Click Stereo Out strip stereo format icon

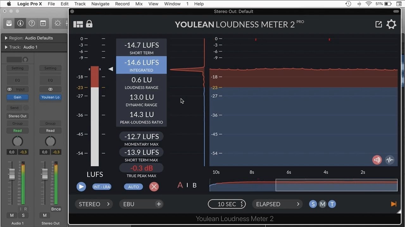click(50, 89)
